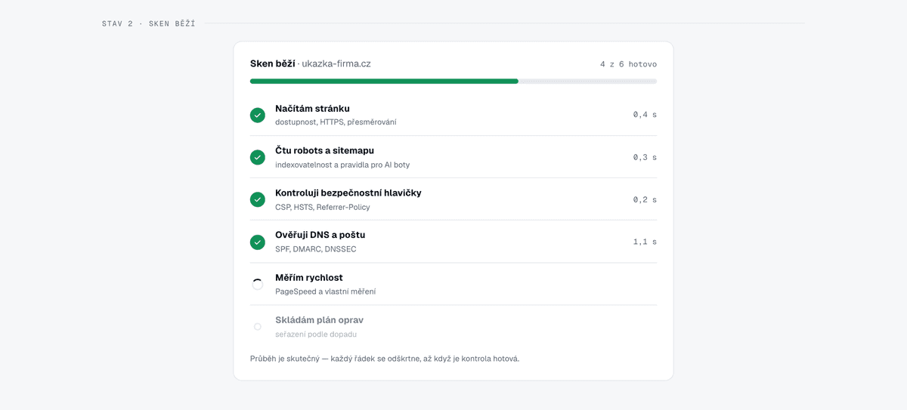Click the Sken běží heading
907x410 pixels.
click(273, 63)
